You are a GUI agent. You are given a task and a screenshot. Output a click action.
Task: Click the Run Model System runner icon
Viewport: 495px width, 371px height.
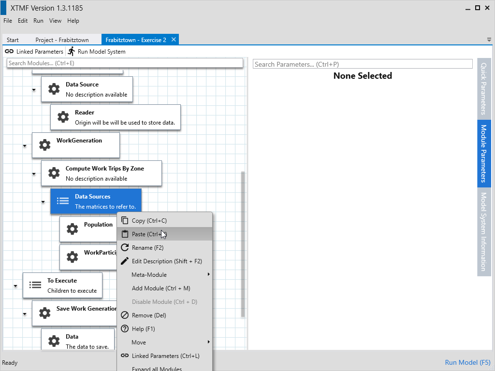coord(72,51)
